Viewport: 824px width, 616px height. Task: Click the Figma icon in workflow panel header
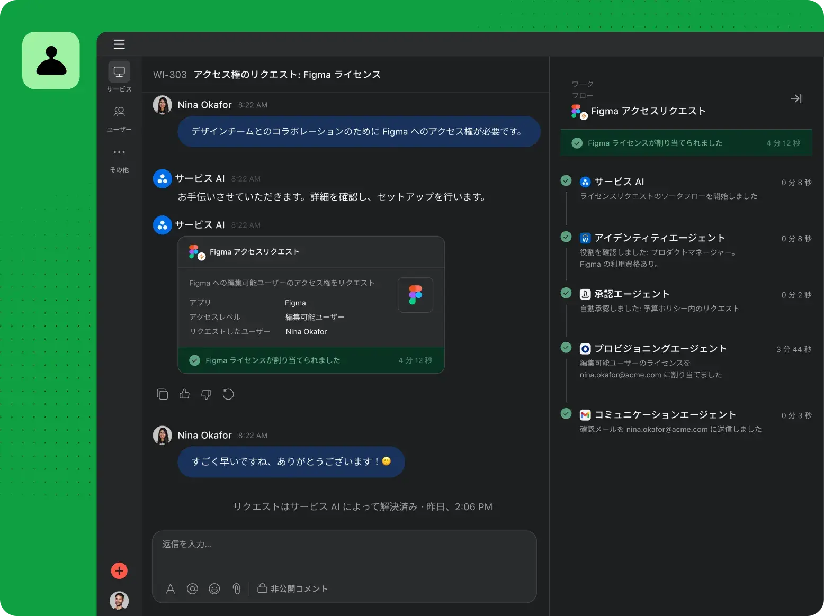point(579,112)
